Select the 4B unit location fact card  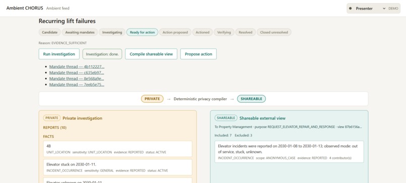point(117,149)
